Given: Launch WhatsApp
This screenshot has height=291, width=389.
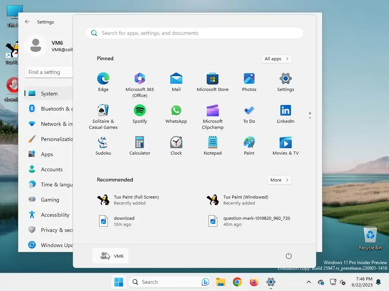Looking at the screenshot, I should [x=176, y=114].
